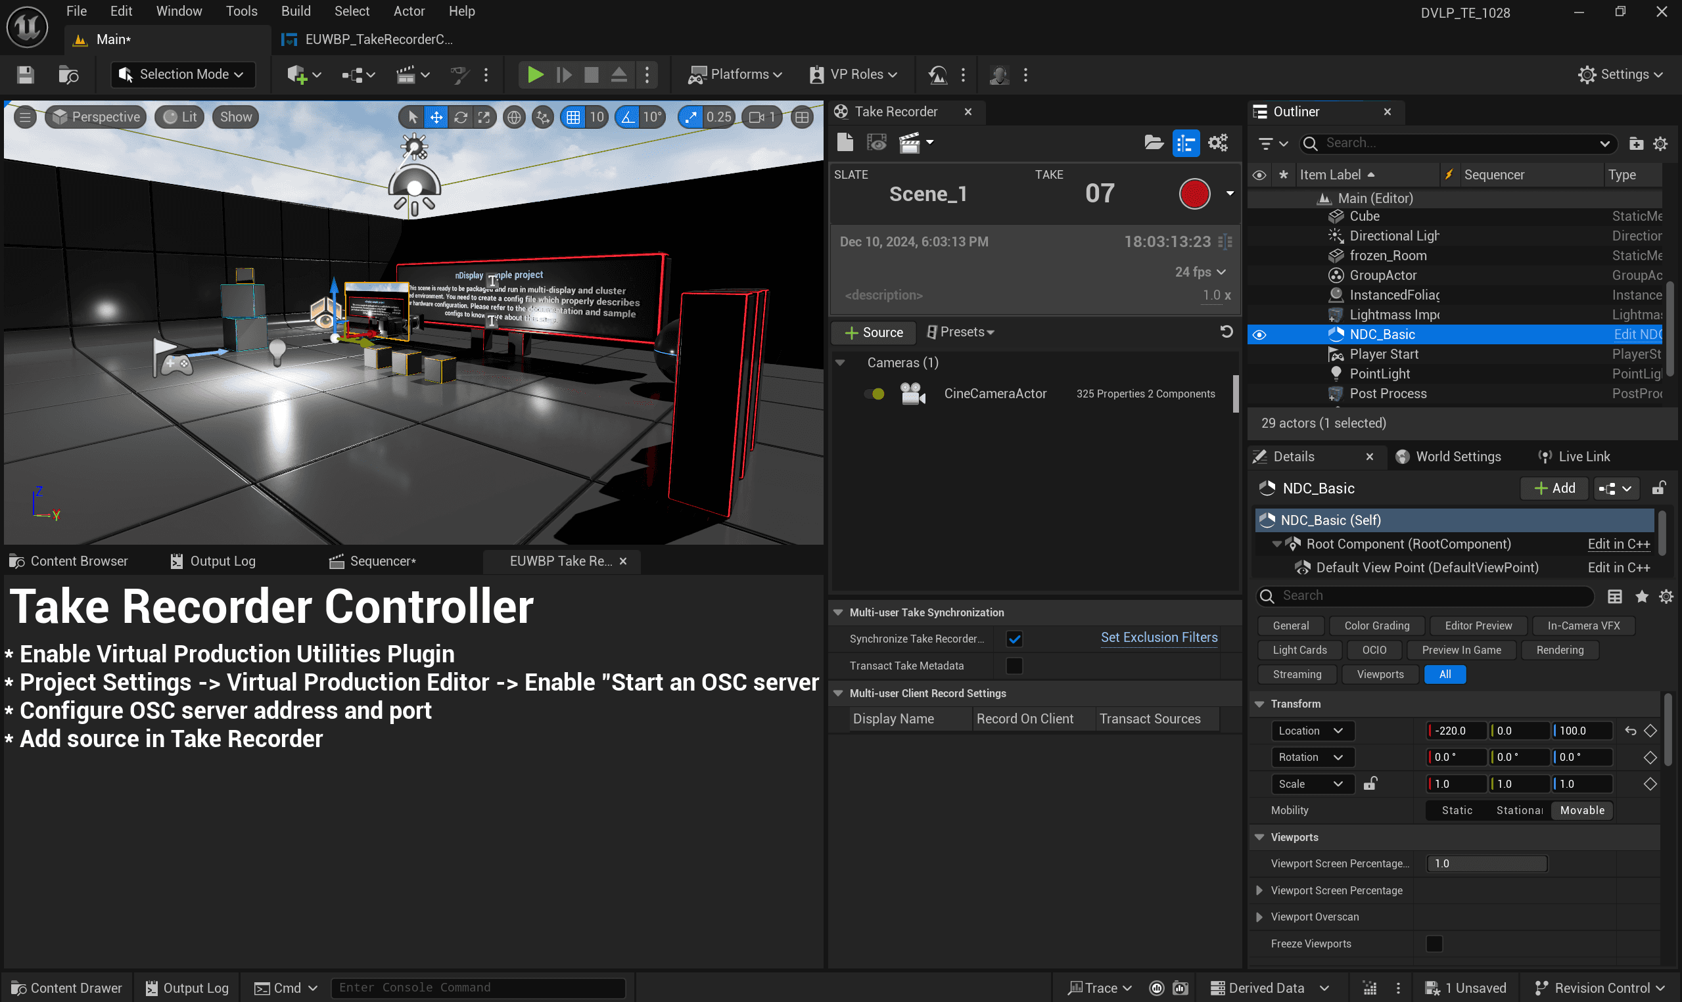1682x1002 pixels.
Task: Open the Selection Mode dropdown
Action: (x=183, y=74)
